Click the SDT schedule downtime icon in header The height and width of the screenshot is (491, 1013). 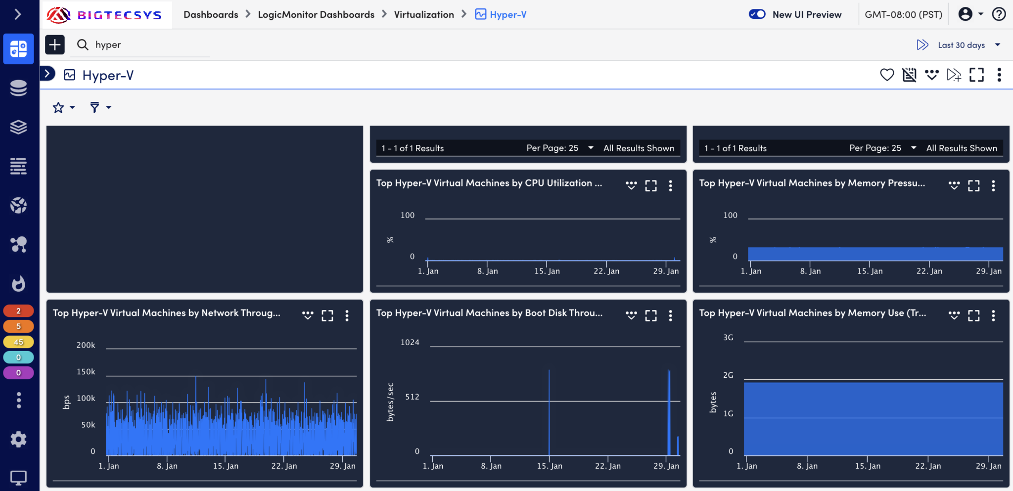[x=909, y=75]
